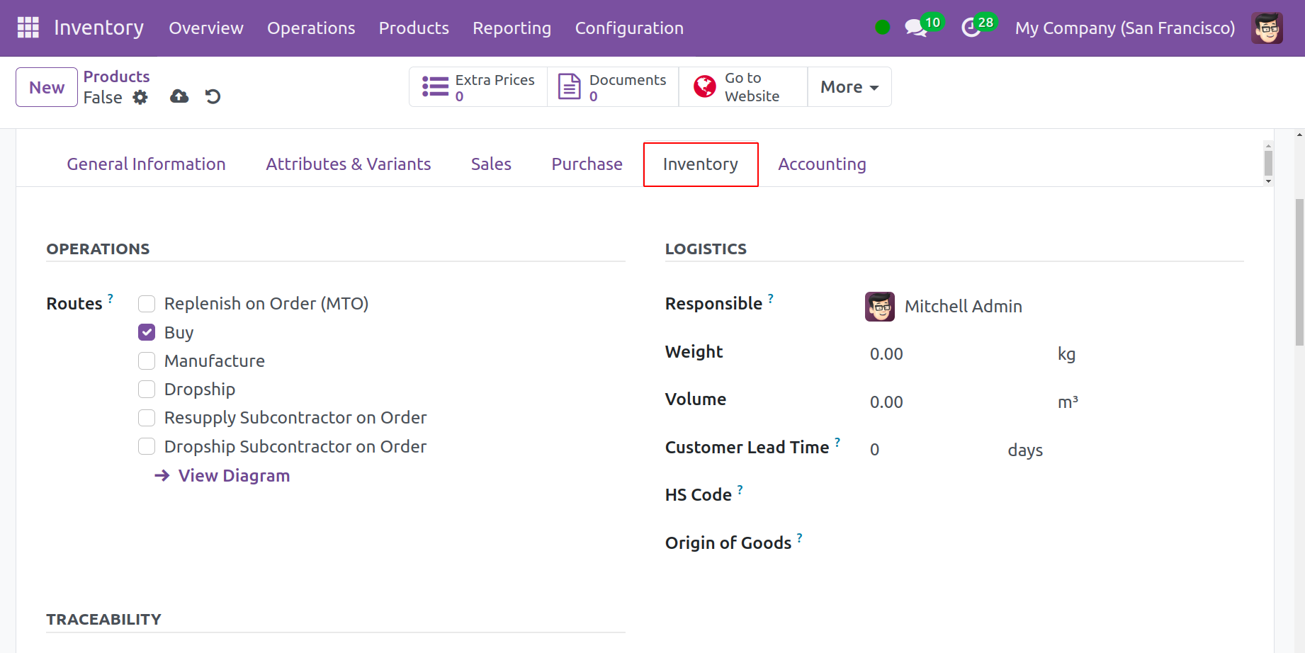Click the Mitchell Admin user avatar in top bar
The width and height of the screenshot is (1305, 653).
(1266, 28)
